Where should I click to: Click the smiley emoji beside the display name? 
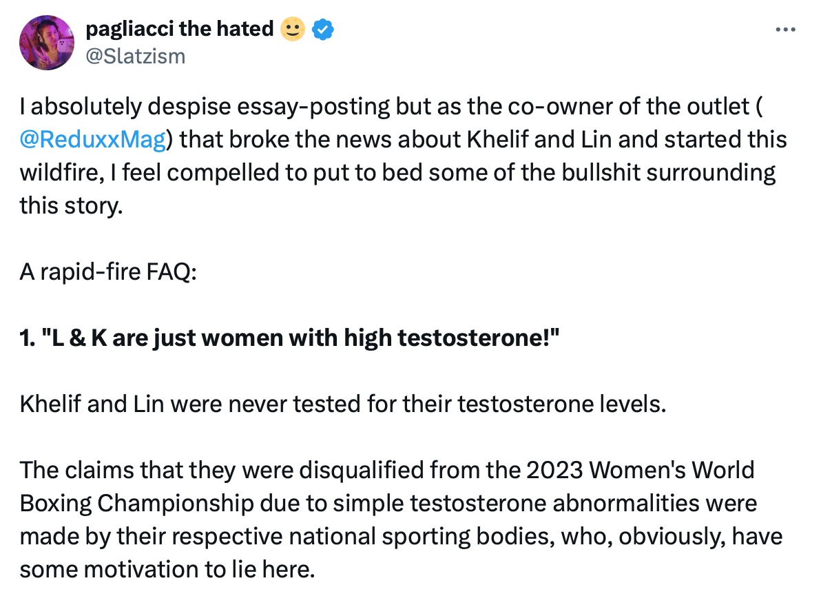293,29
